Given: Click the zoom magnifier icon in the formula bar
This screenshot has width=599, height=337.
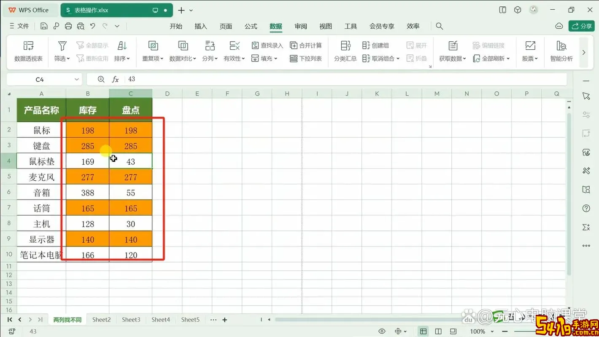Looking at the screenshot, I should (x=101, y=79).
